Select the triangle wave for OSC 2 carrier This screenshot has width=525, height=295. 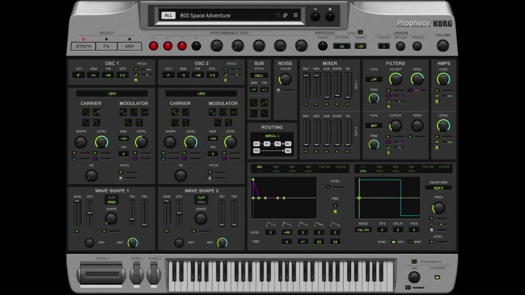click(175, 123)
